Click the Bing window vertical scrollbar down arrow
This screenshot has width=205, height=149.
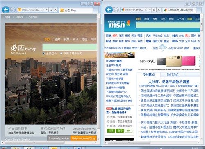click(98, 139)
